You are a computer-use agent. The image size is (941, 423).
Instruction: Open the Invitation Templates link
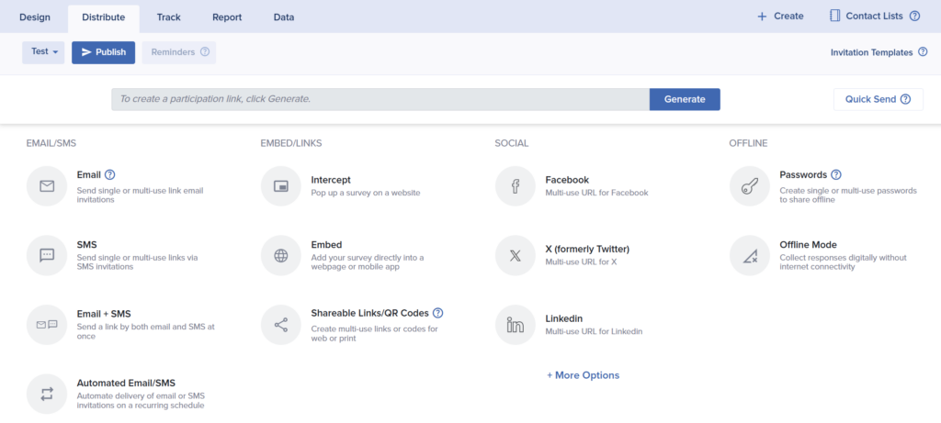[x=871, y=52]
